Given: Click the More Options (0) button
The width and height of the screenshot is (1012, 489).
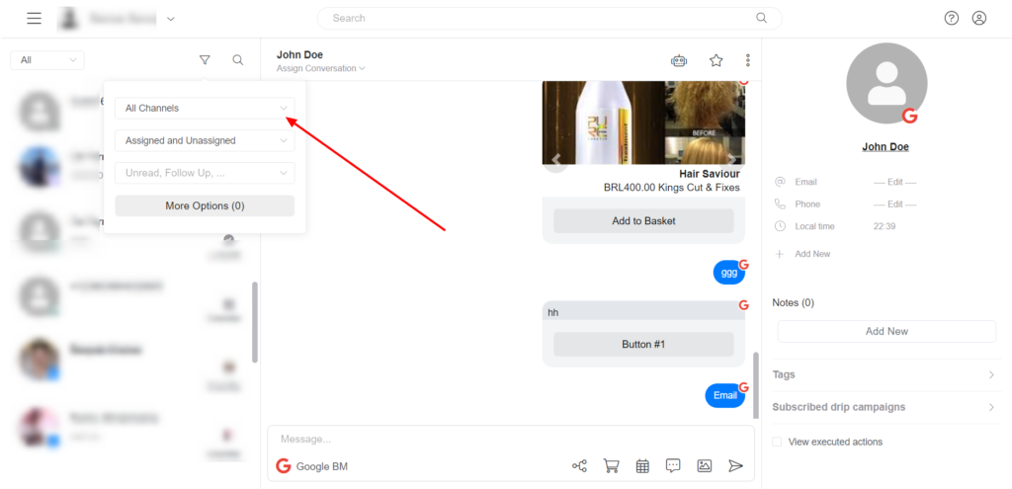Looking at the screenshot, I should [205, 205].
